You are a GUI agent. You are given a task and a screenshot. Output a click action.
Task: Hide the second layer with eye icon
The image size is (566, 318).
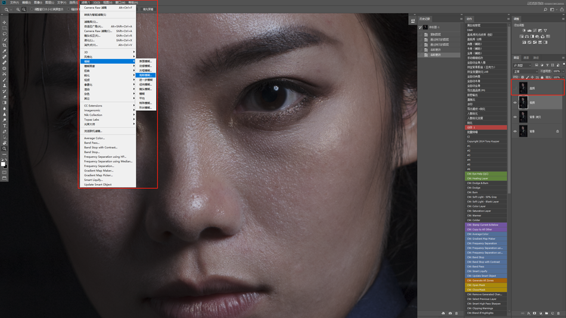515,102
